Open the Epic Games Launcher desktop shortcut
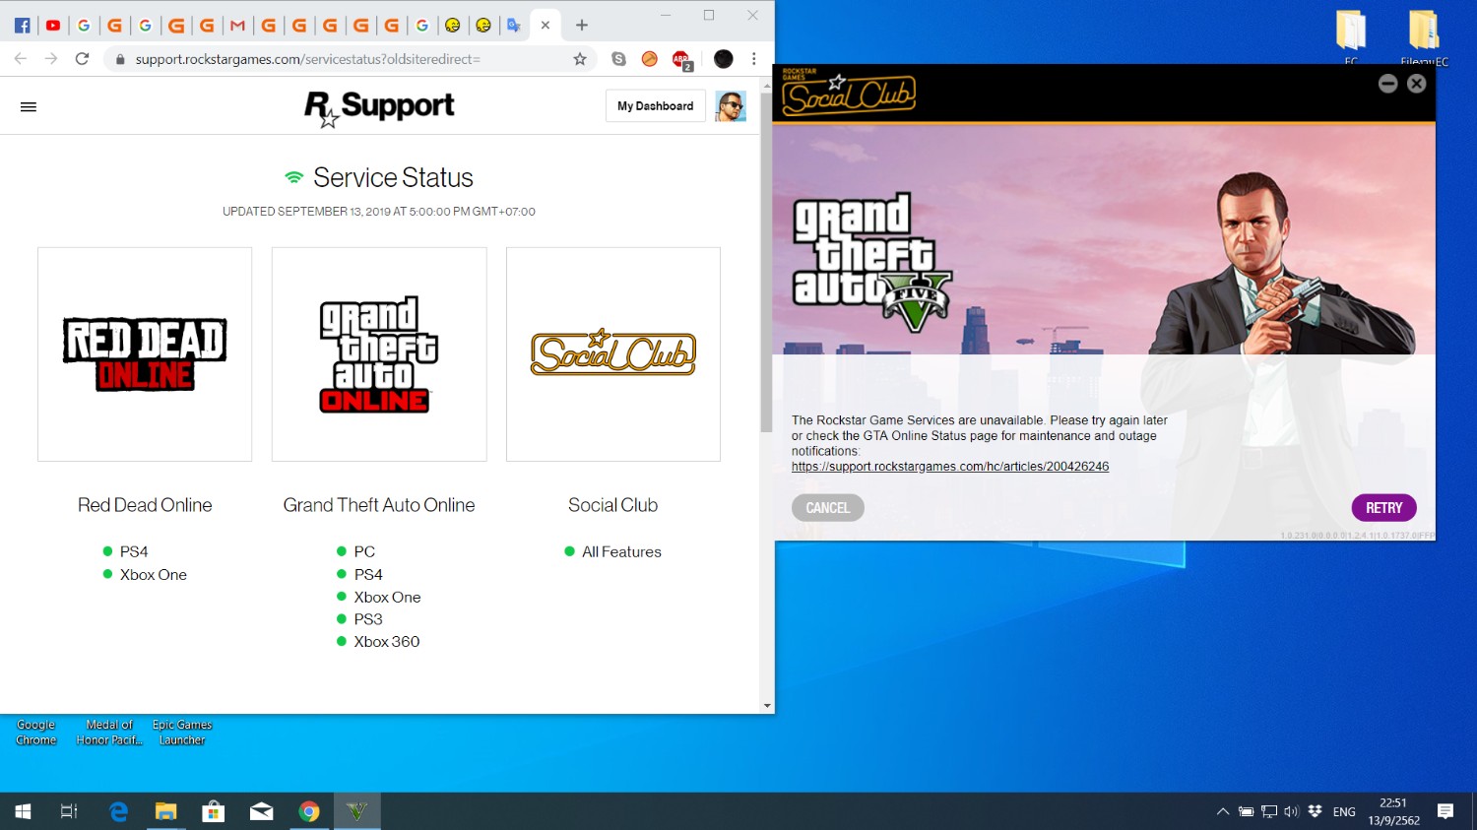Screen dimensions: 1477x830 182,733
